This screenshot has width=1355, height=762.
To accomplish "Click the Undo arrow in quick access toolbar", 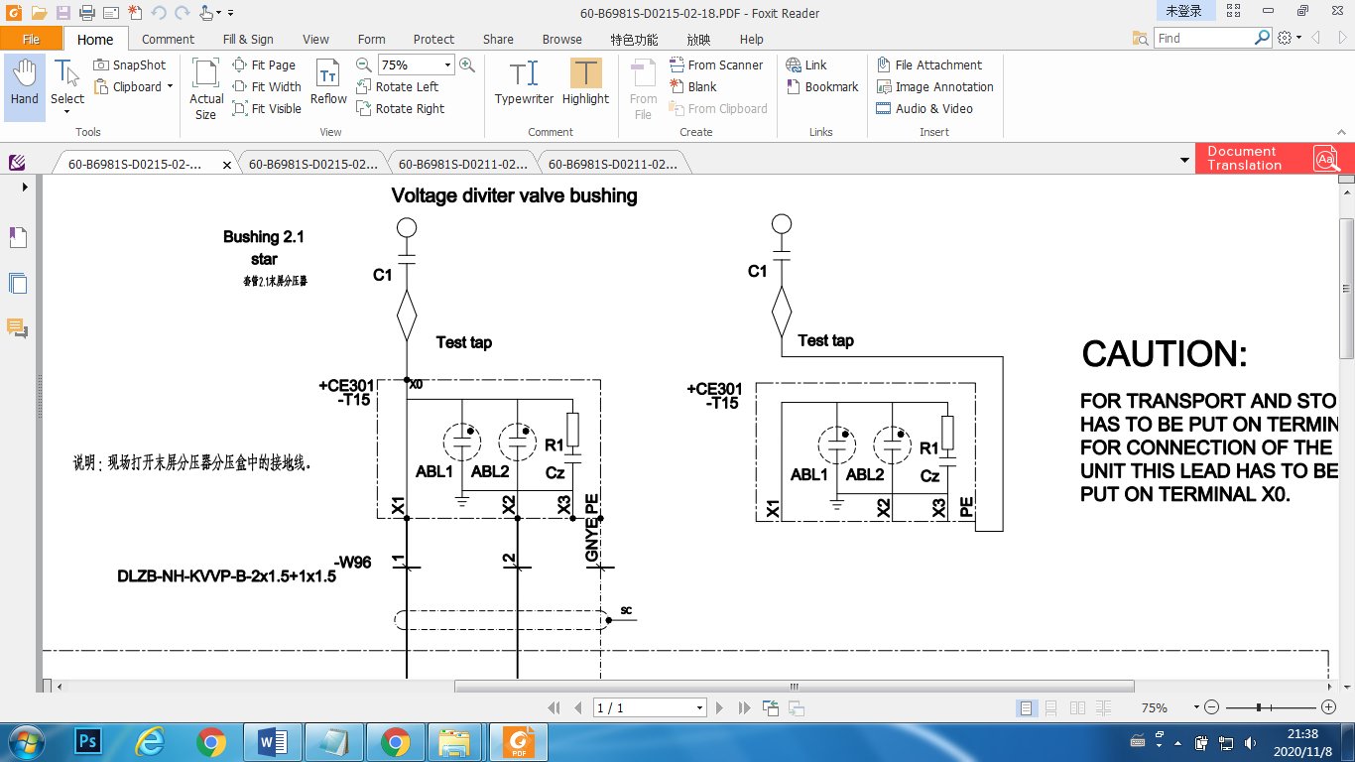I will point(159,13).
